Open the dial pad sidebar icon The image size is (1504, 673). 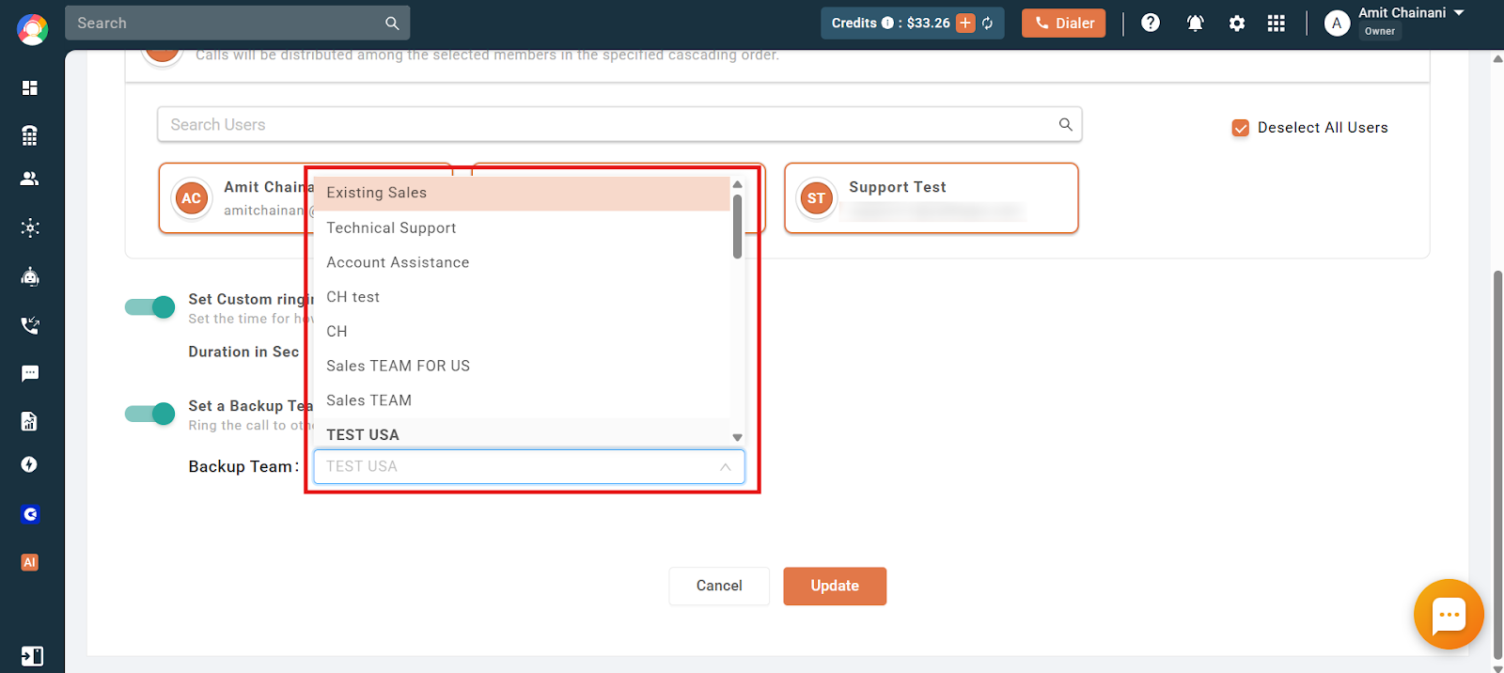[x=30, y=135]
